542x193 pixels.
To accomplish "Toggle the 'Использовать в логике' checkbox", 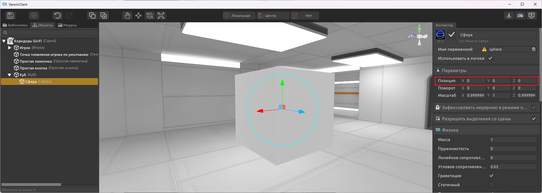I will tap(490, 58).
